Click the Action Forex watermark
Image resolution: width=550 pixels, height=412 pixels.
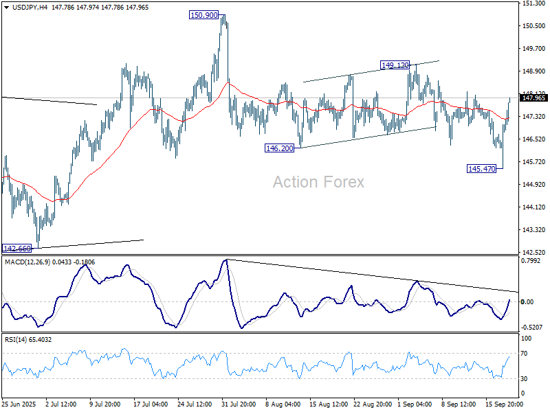click(x=318, y=182)
